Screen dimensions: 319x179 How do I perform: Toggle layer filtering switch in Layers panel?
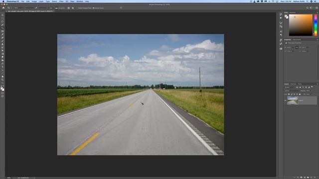tap(312, 87)
